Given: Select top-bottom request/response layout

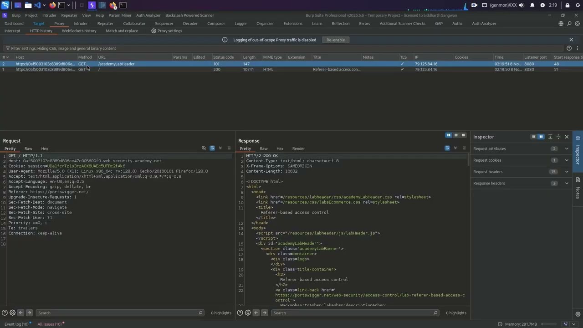Looking at the screenshot, I should click(x=456, y=135).
